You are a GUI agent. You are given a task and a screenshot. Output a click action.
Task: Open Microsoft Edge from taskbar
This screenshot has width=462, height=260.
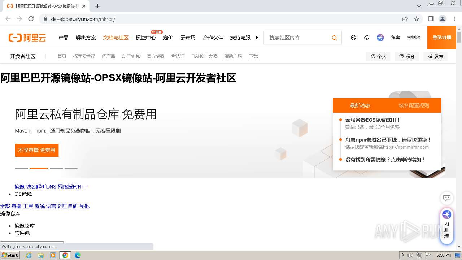click(78, 255)
